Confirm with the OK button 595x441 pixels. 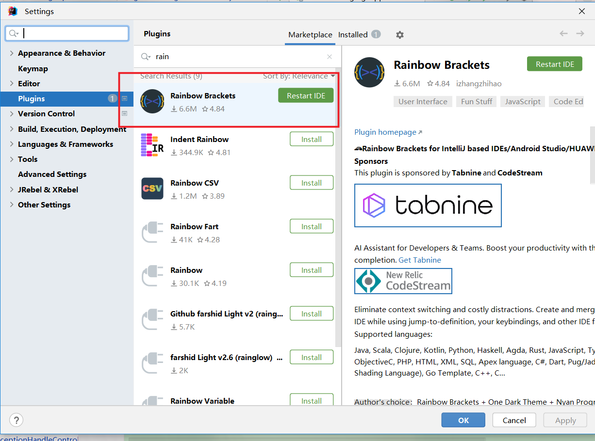(463, 420)
